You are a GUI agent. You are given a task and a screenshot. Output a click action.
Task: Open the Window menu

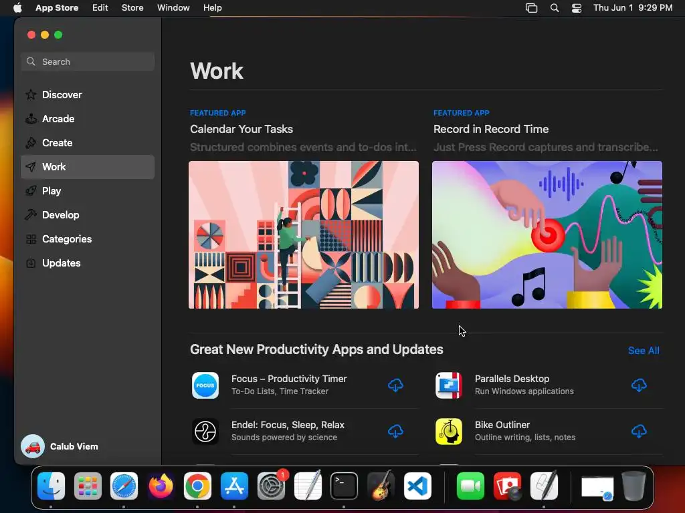(173, 8)
